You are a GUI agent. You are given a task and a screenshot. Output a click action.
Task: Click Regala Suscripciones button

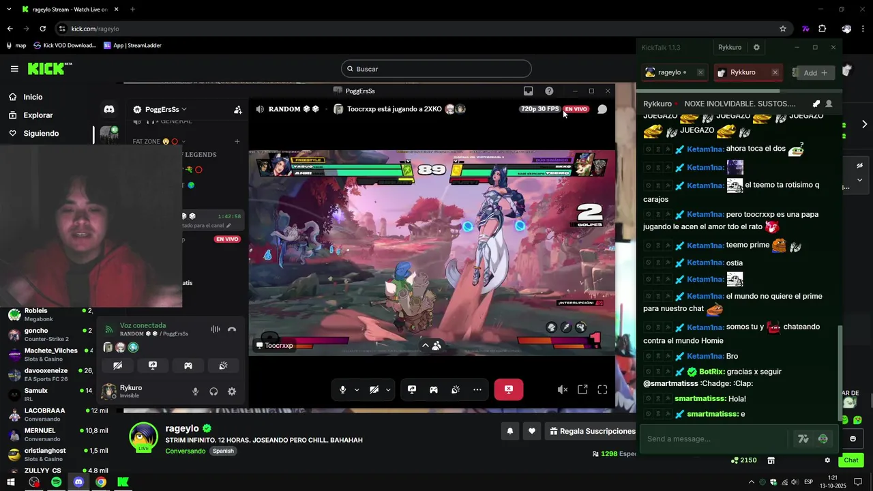[x=593, y=431]
